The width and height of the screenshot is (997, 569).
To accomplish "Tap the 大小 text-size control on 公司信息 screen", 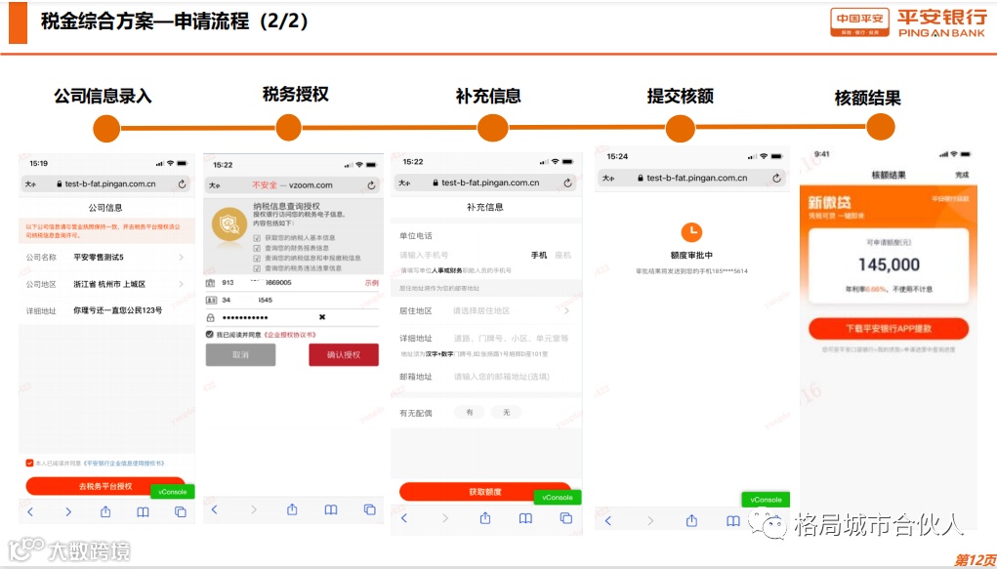I will (30, 183).
